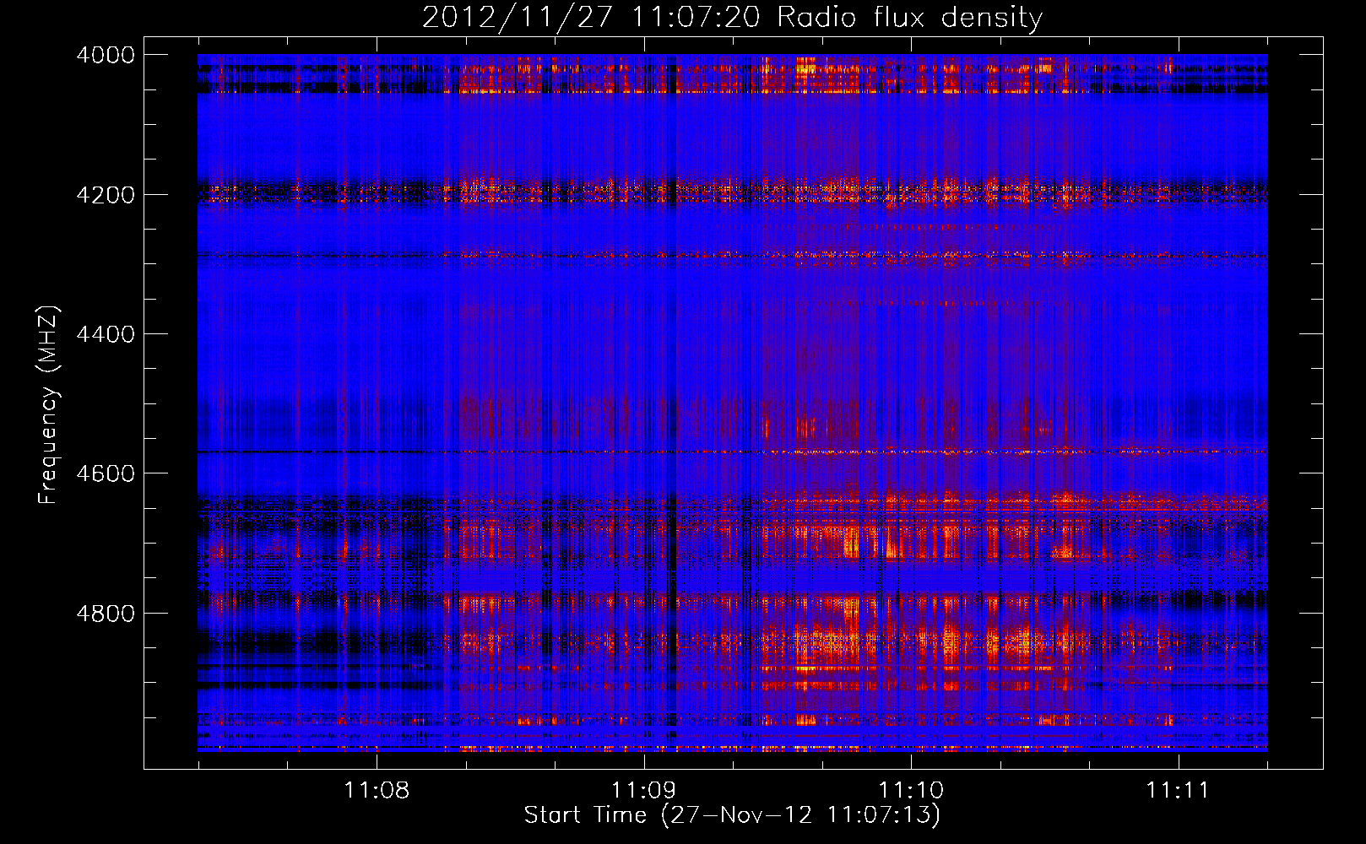Click the 4000 frequency axis label

[x=106, y=55]
